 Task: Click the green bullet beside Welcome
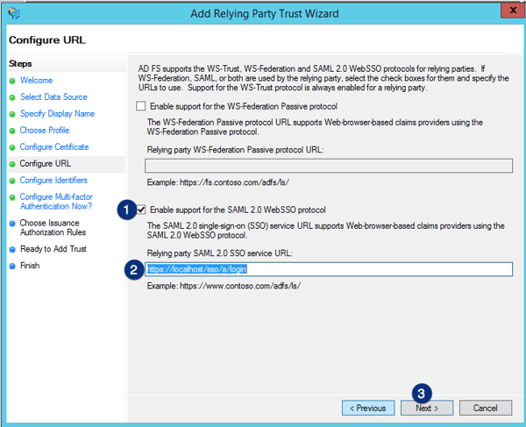click(12, 81)
